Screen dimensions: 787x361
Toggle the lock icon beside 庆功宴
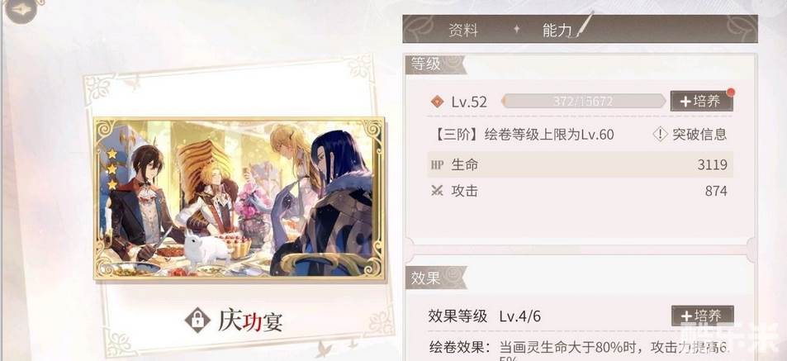tap(197, 321)
